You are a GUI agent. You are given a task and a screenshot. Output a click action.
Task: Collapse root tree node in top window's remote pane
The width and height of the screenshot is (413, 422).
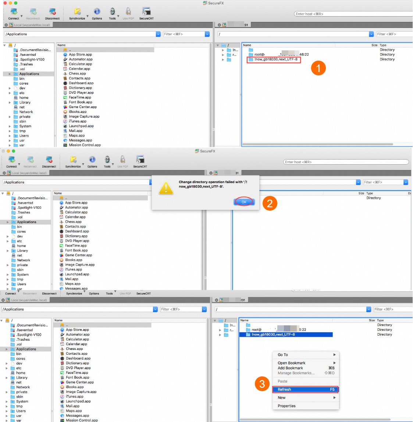click(x=218, y=45)
